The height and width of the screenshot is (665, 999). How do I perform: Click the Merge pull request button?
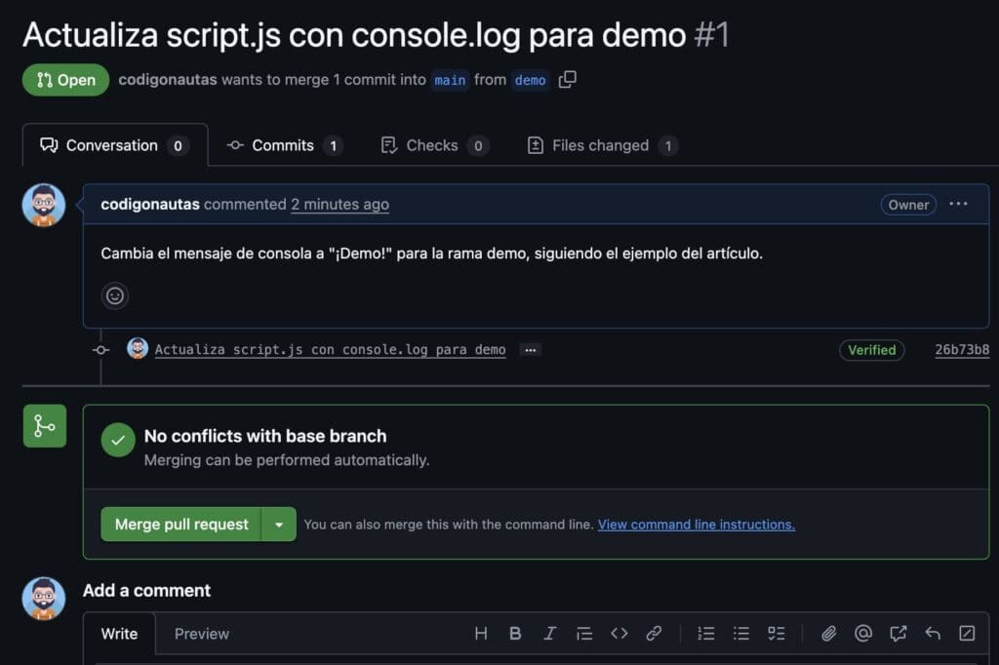point(180,525)
